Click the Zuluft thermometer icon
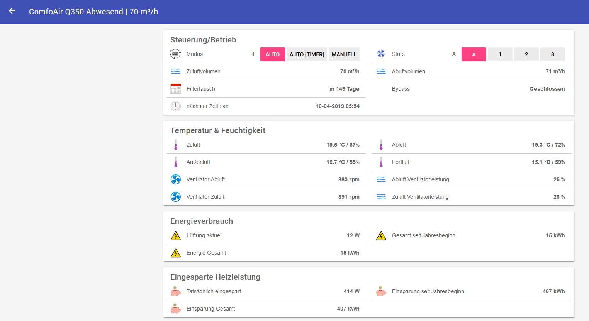Screen dimensions: 589x321 click(175, 145)
